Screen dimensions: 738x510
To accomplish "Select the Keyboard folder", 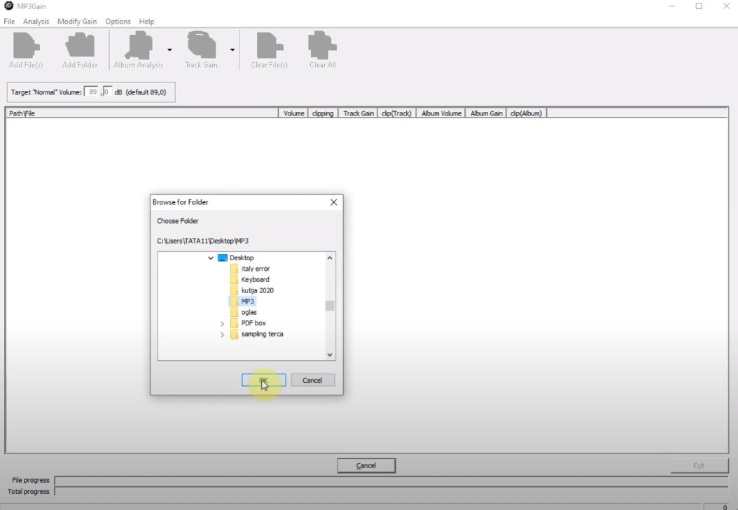I will 255,280.
